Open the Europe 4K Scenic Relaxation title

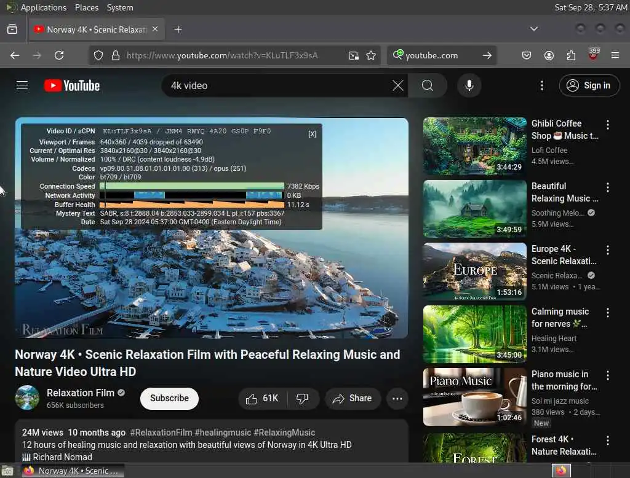(564, 255)
